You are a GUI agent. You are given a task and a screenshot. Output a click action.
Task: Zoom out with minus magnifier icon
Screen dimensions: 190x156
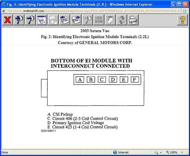(x=30, y=20)
